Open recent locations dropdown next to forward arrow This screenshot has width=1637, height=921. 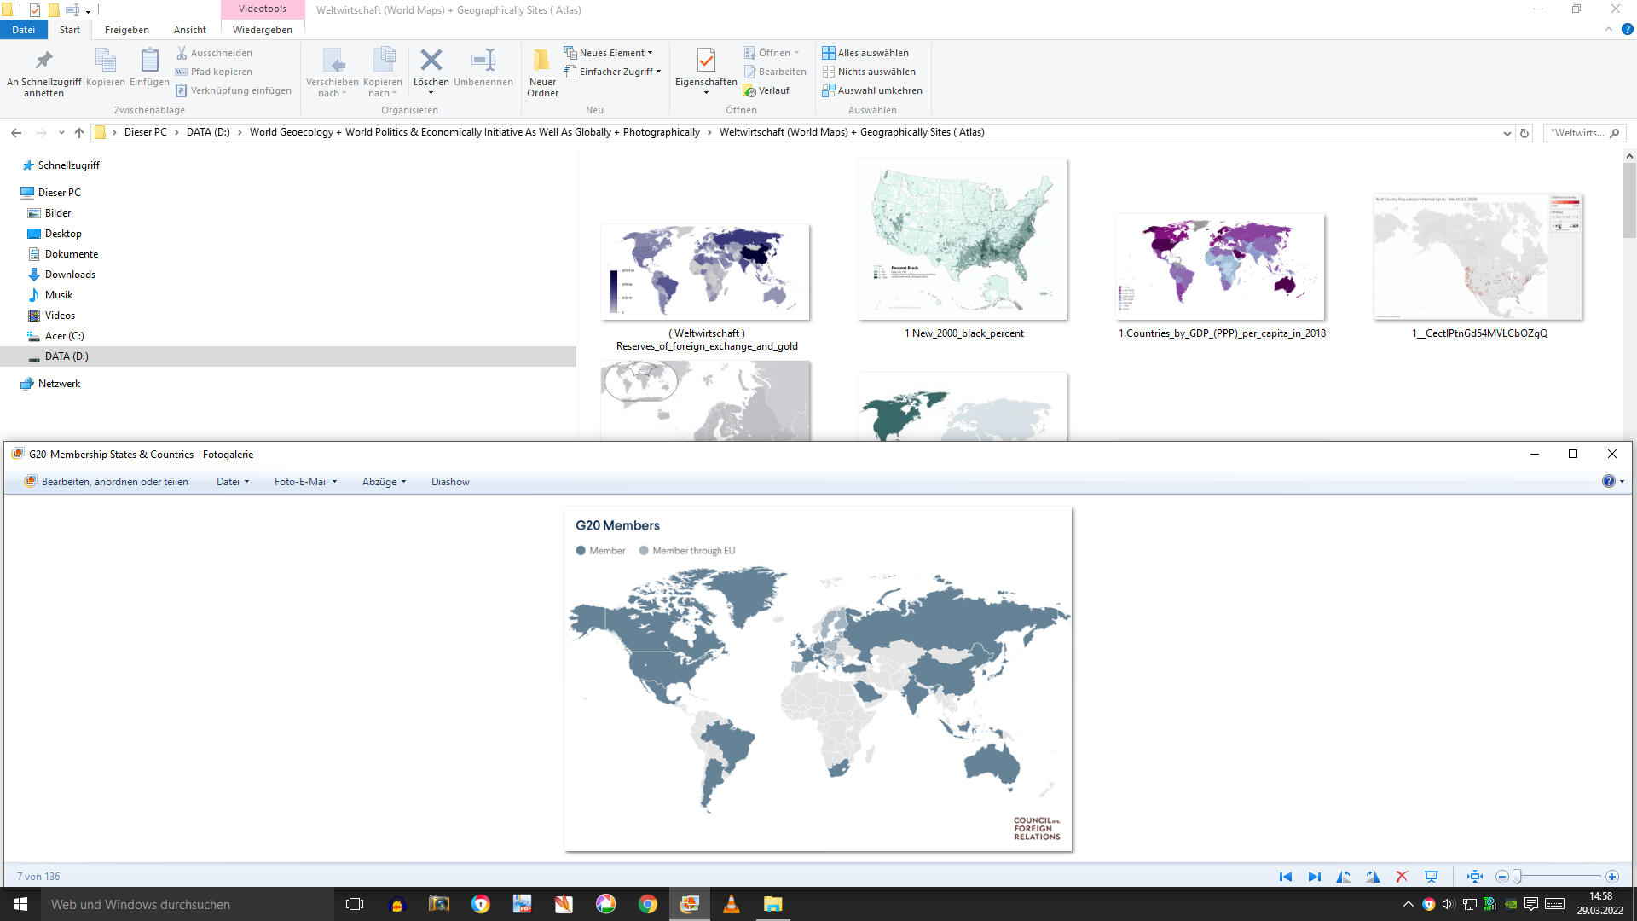pos(61,132)
